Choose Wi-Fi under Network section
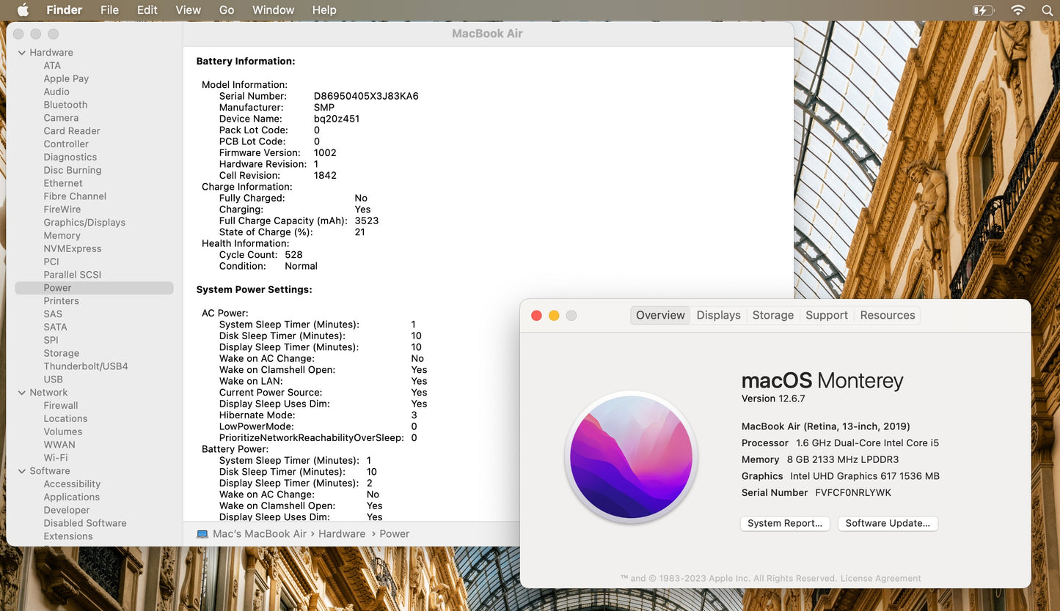The width and height of the screenshot is (1060, 611). [56, 458]
